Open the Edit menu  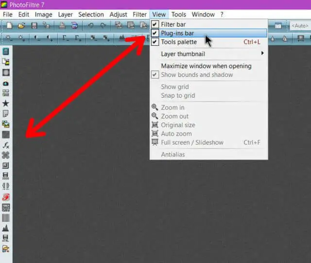point(24,15)
